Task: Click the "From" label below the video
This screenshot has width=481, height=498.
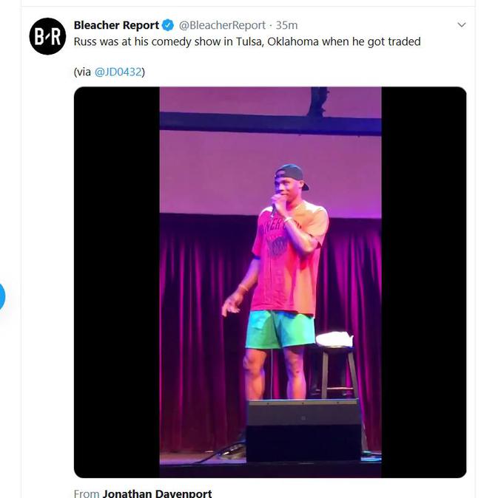Action: (87, 494)
